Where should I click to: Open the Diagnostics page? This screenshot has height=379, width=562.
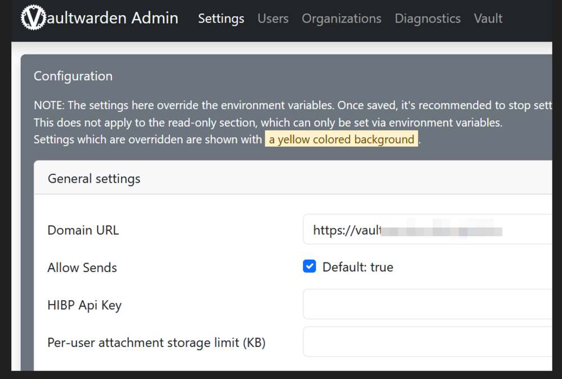(428, 19)
